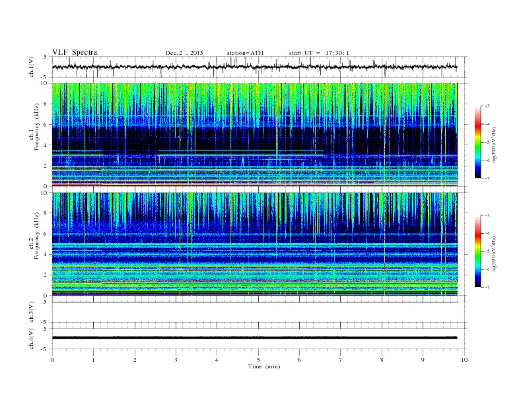Click the "ch.1(V)" waveform axis label
The image size is (523, 404).
(x=32, y=67)
